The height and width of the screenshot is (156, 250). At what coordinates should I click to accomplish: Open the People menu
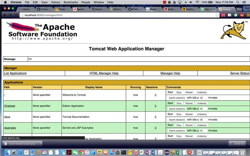[86, 2]
